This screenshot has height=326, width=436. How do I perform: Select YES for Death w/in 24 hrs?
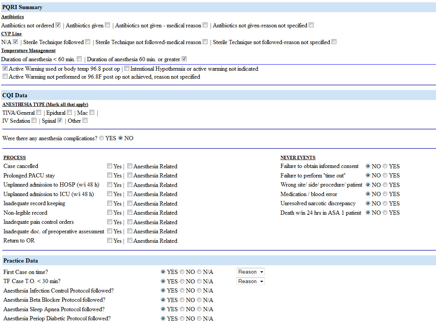click(385, 213)
